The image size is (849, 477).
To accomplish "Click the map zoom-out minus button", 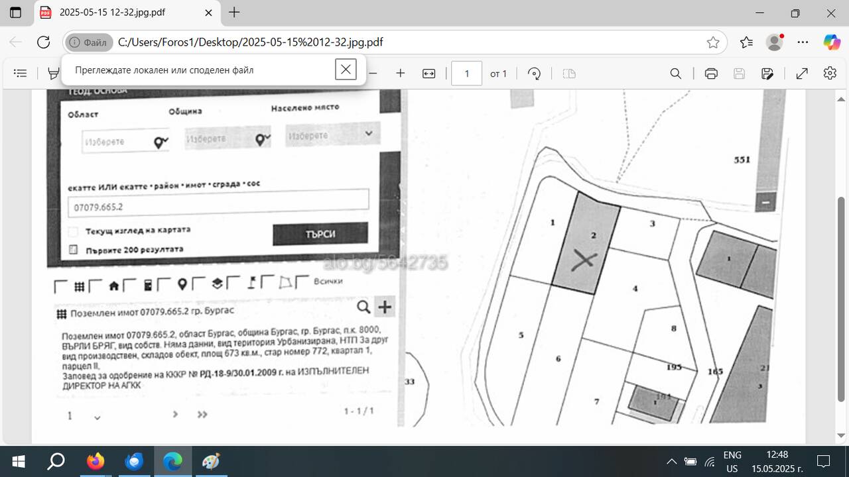I will 765,202.
